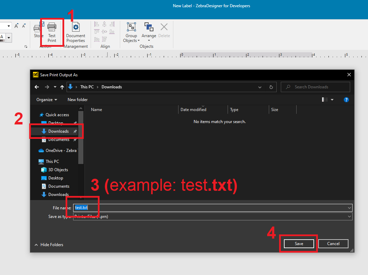
Task: Sort files by Date modified column
Action: (x=193, y=109)
